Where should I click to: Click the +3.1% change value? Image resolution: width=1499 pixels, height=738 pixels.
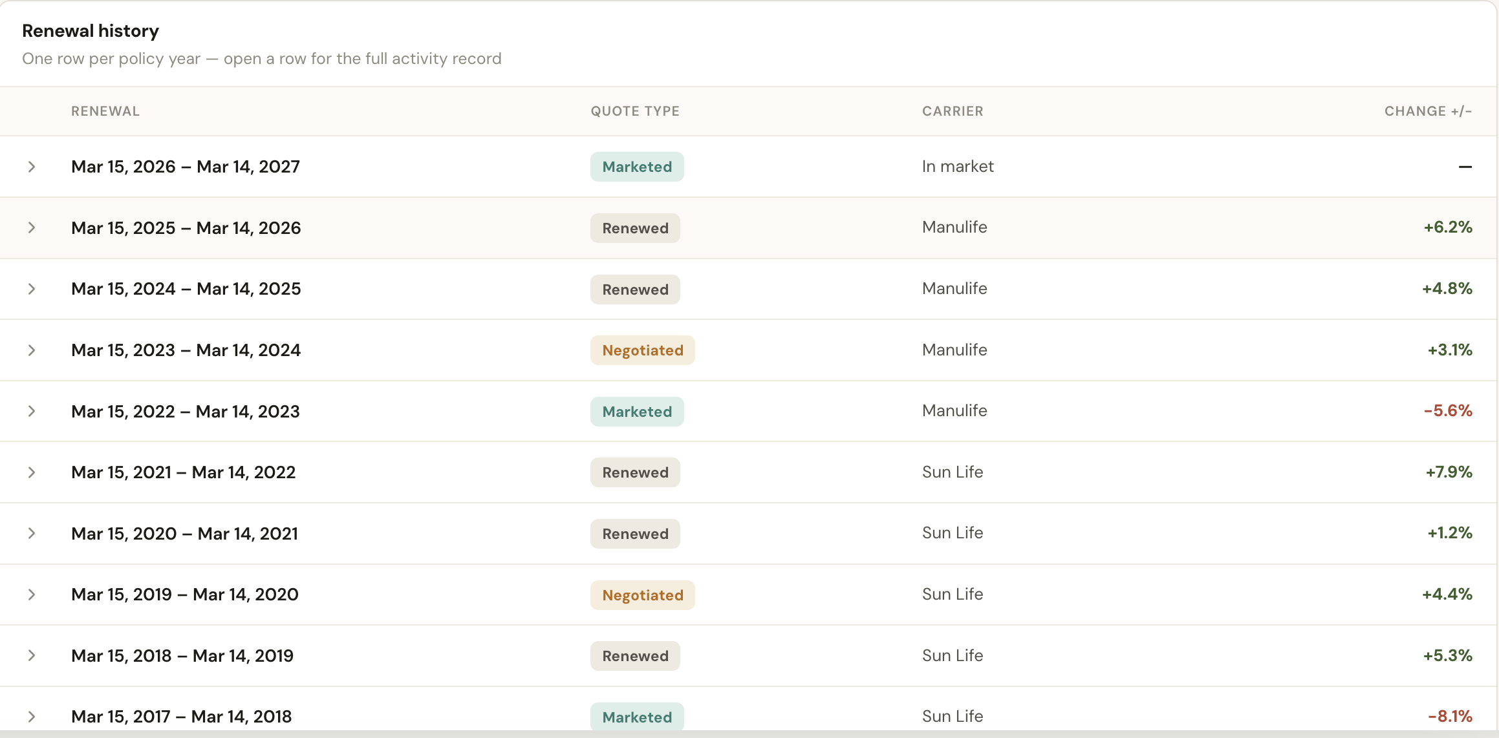[x=1450, y=350]
